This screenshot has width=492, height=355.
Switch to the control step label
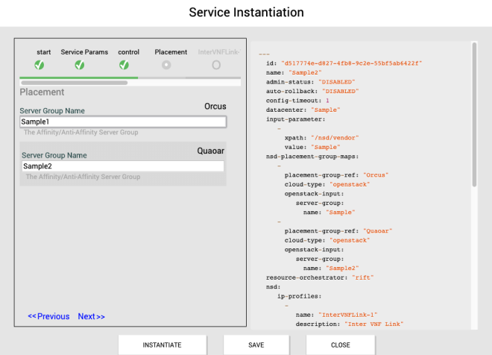[x=129, y=52]
